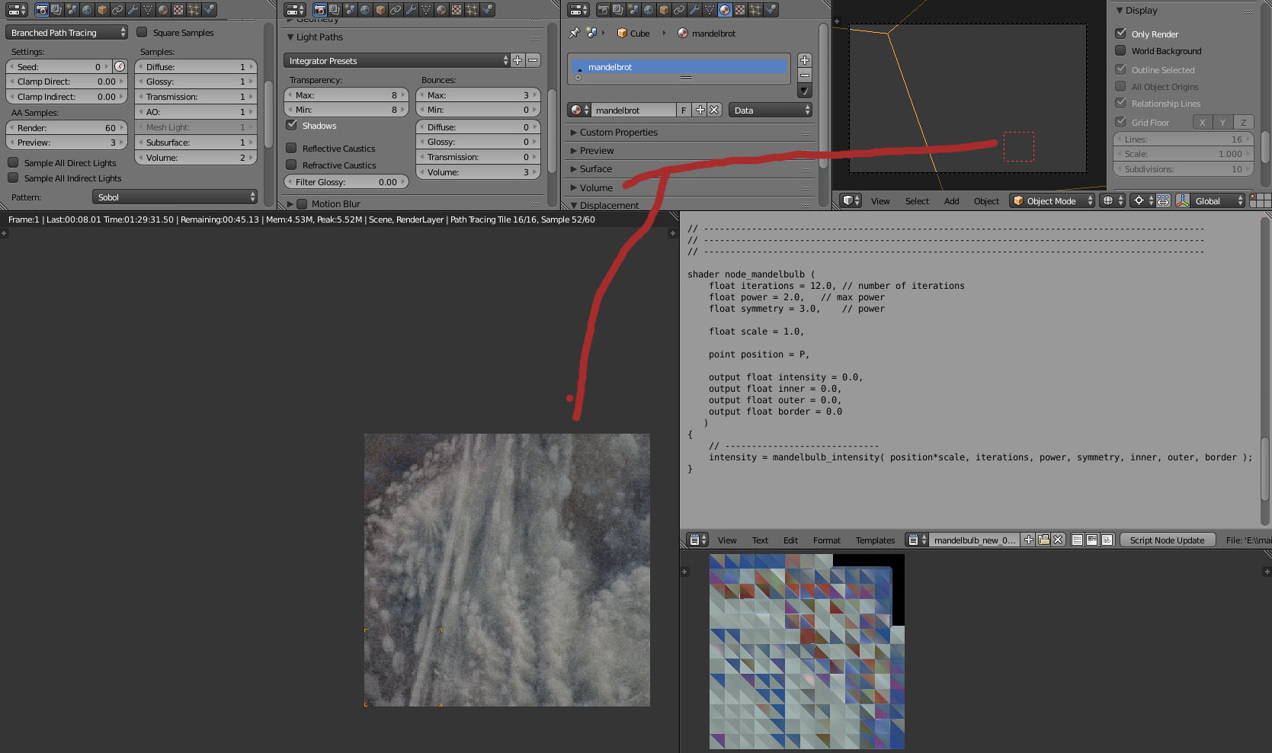Open the Branched Path Tracing dropdown
Screen dimensions: 1272x753
tap(67, 33)
